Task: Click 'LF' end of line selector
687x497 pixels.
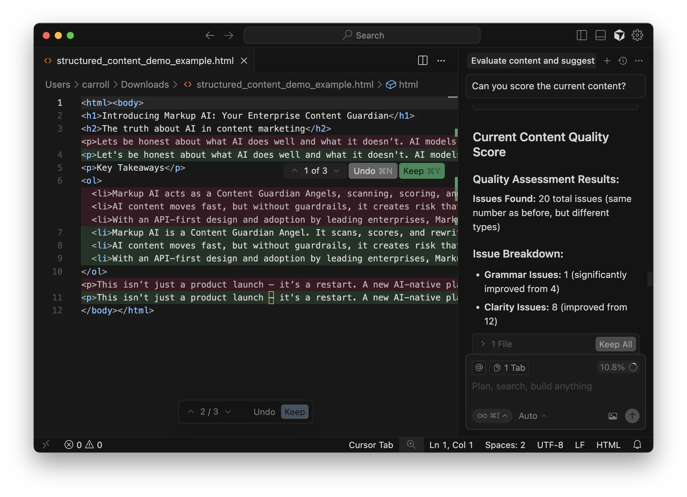Action: click(579, 445)
